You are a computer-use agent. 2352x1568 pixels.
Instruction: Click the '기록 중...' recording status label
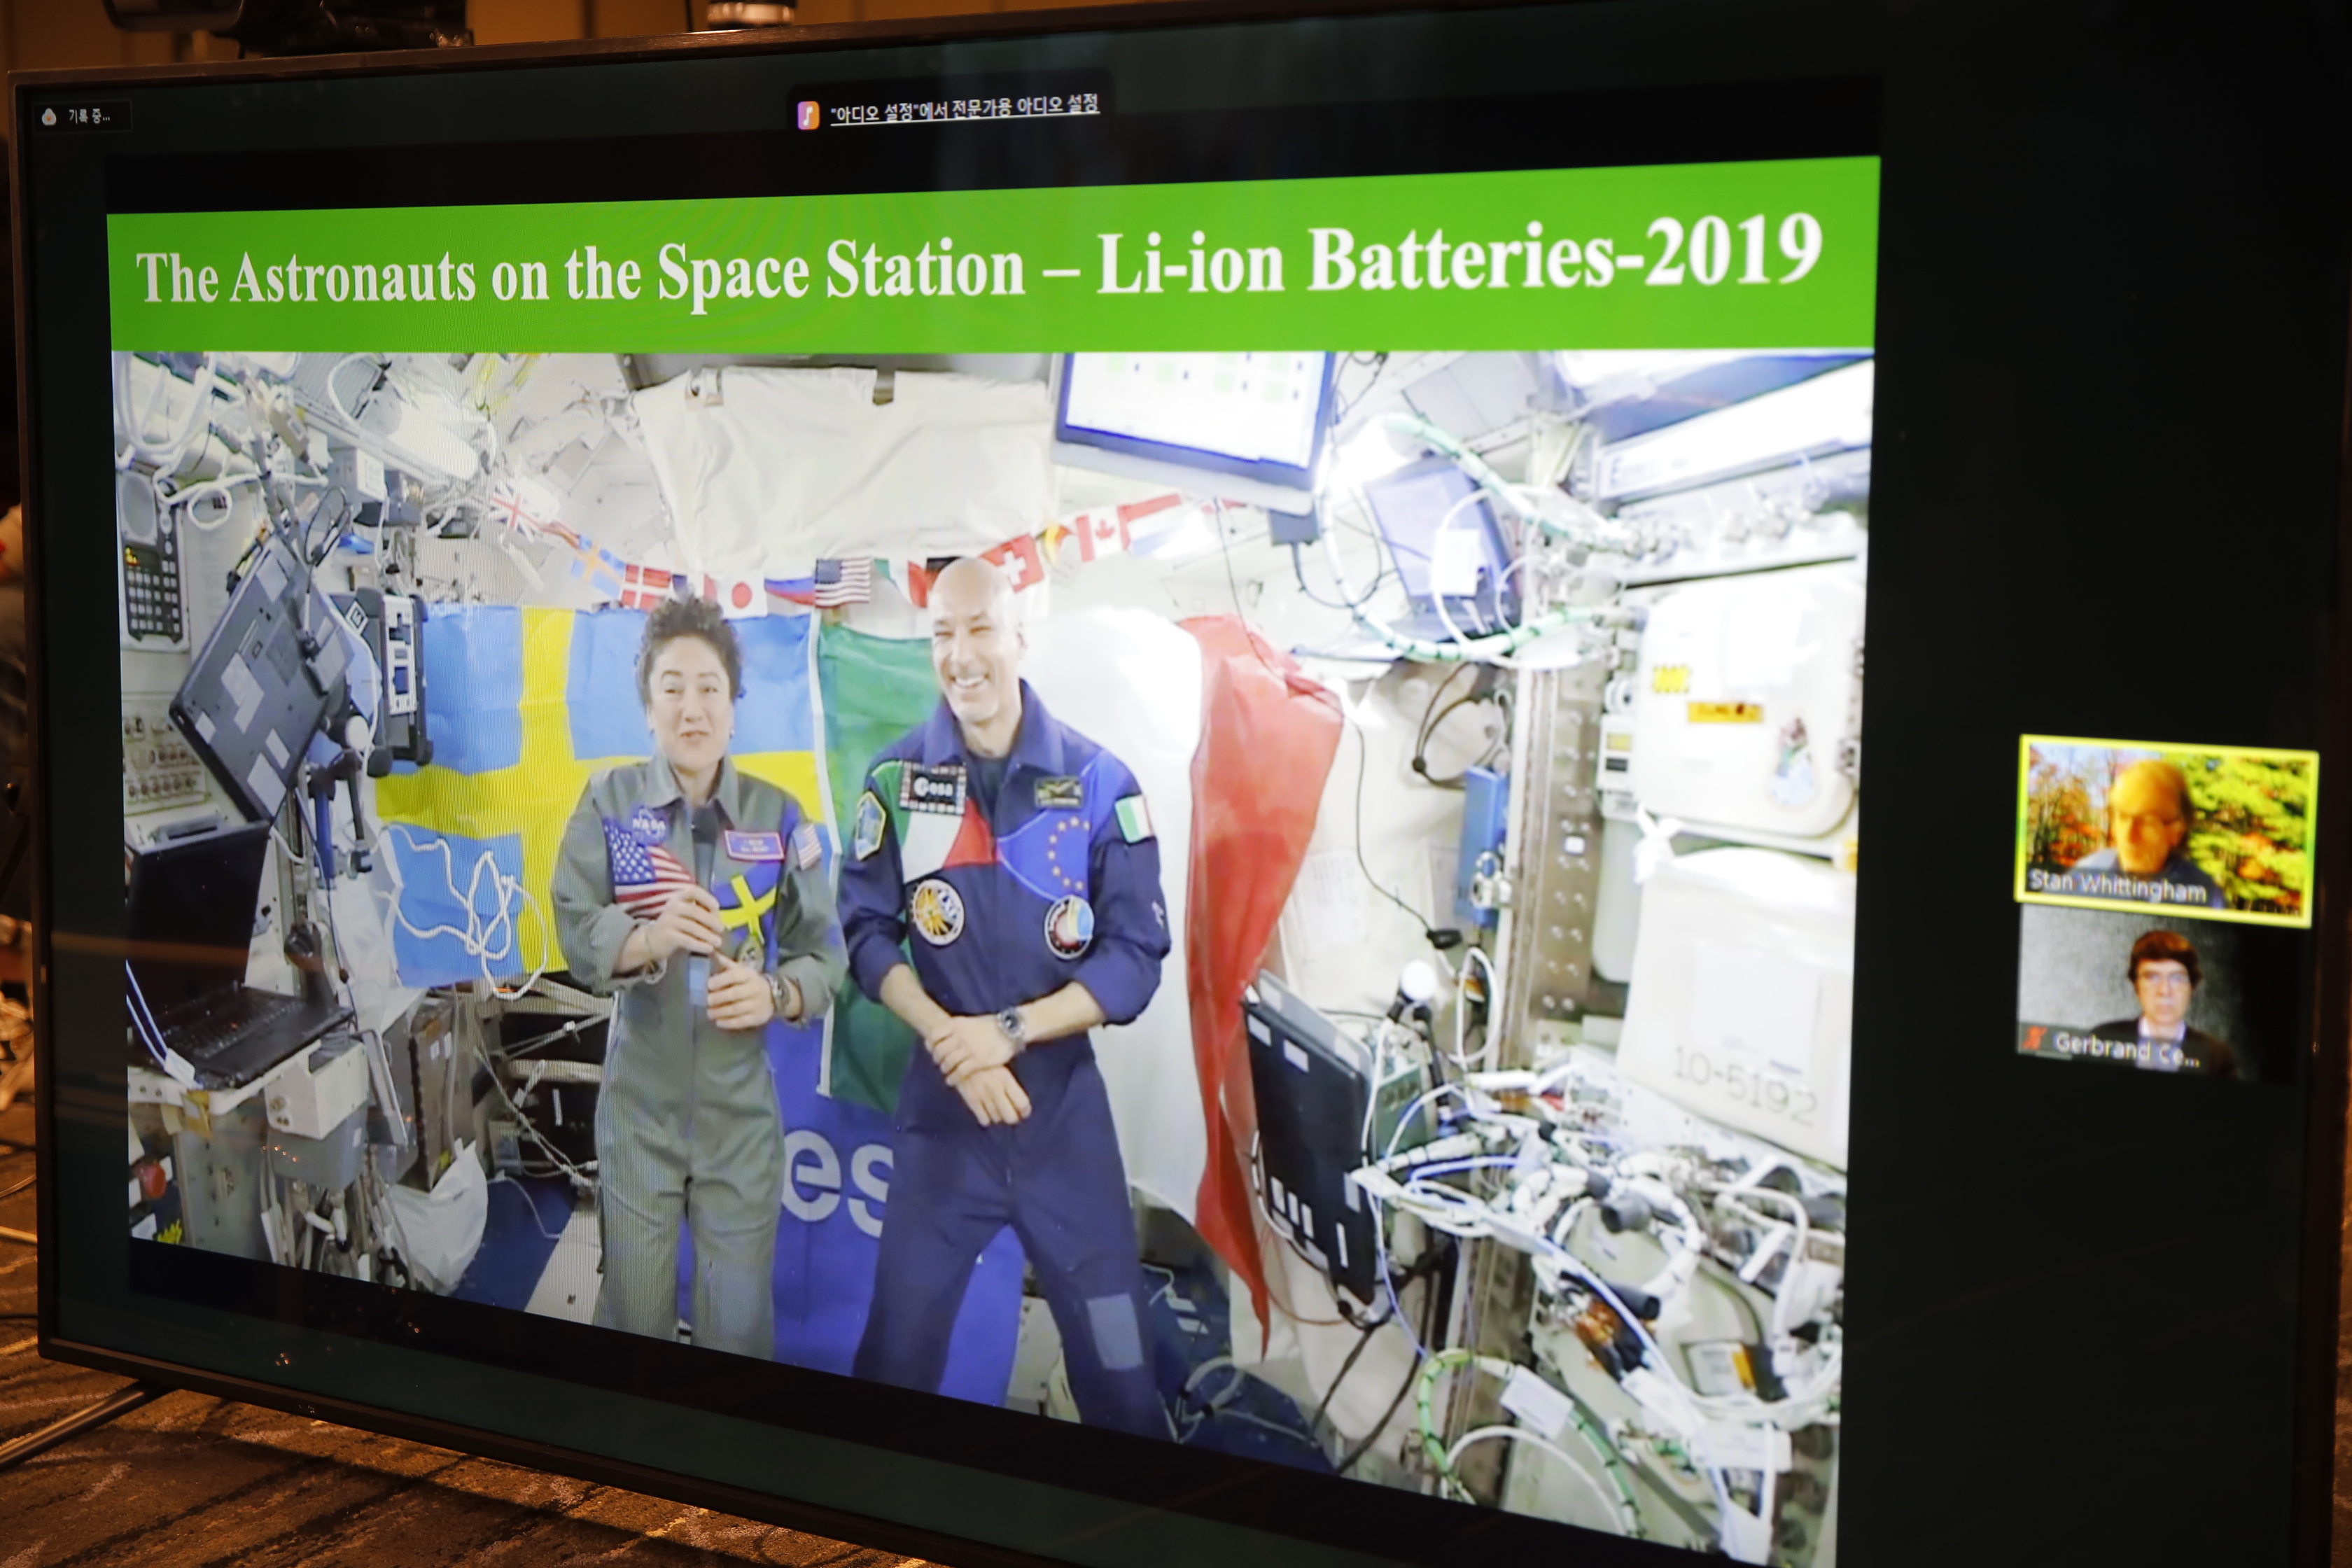(89, 117)
